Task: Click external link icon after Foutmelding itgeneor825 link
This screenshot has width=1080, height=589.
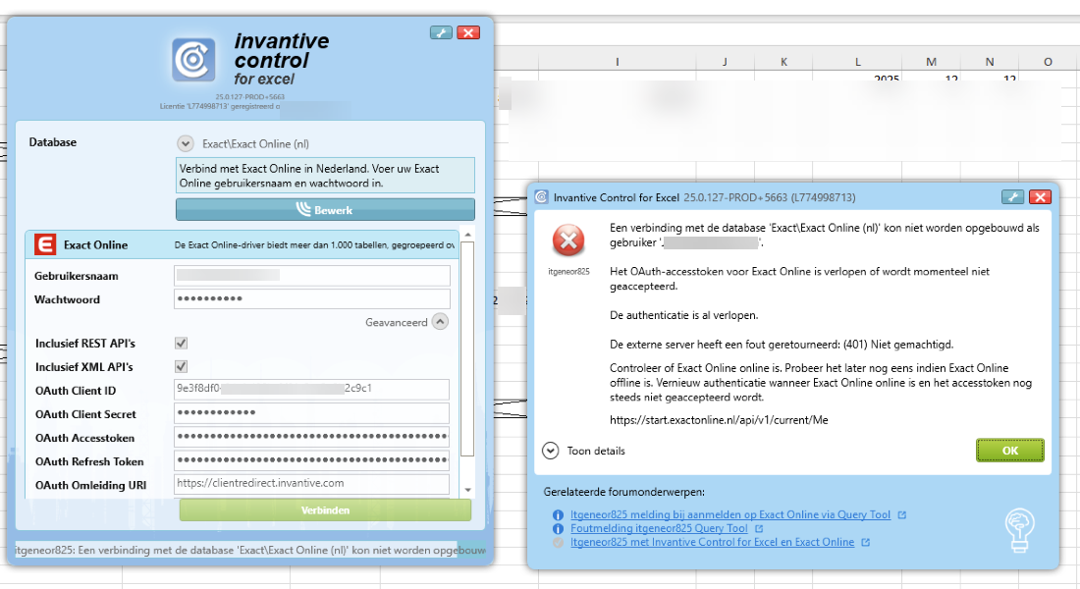Action: 759,528
